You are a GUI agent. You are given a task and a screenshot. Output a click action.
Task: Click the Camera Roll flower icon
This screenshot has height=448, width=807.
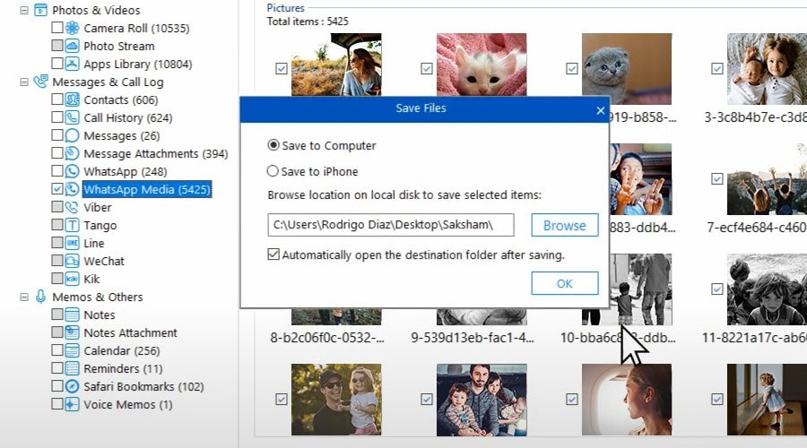tap(72, 28)
